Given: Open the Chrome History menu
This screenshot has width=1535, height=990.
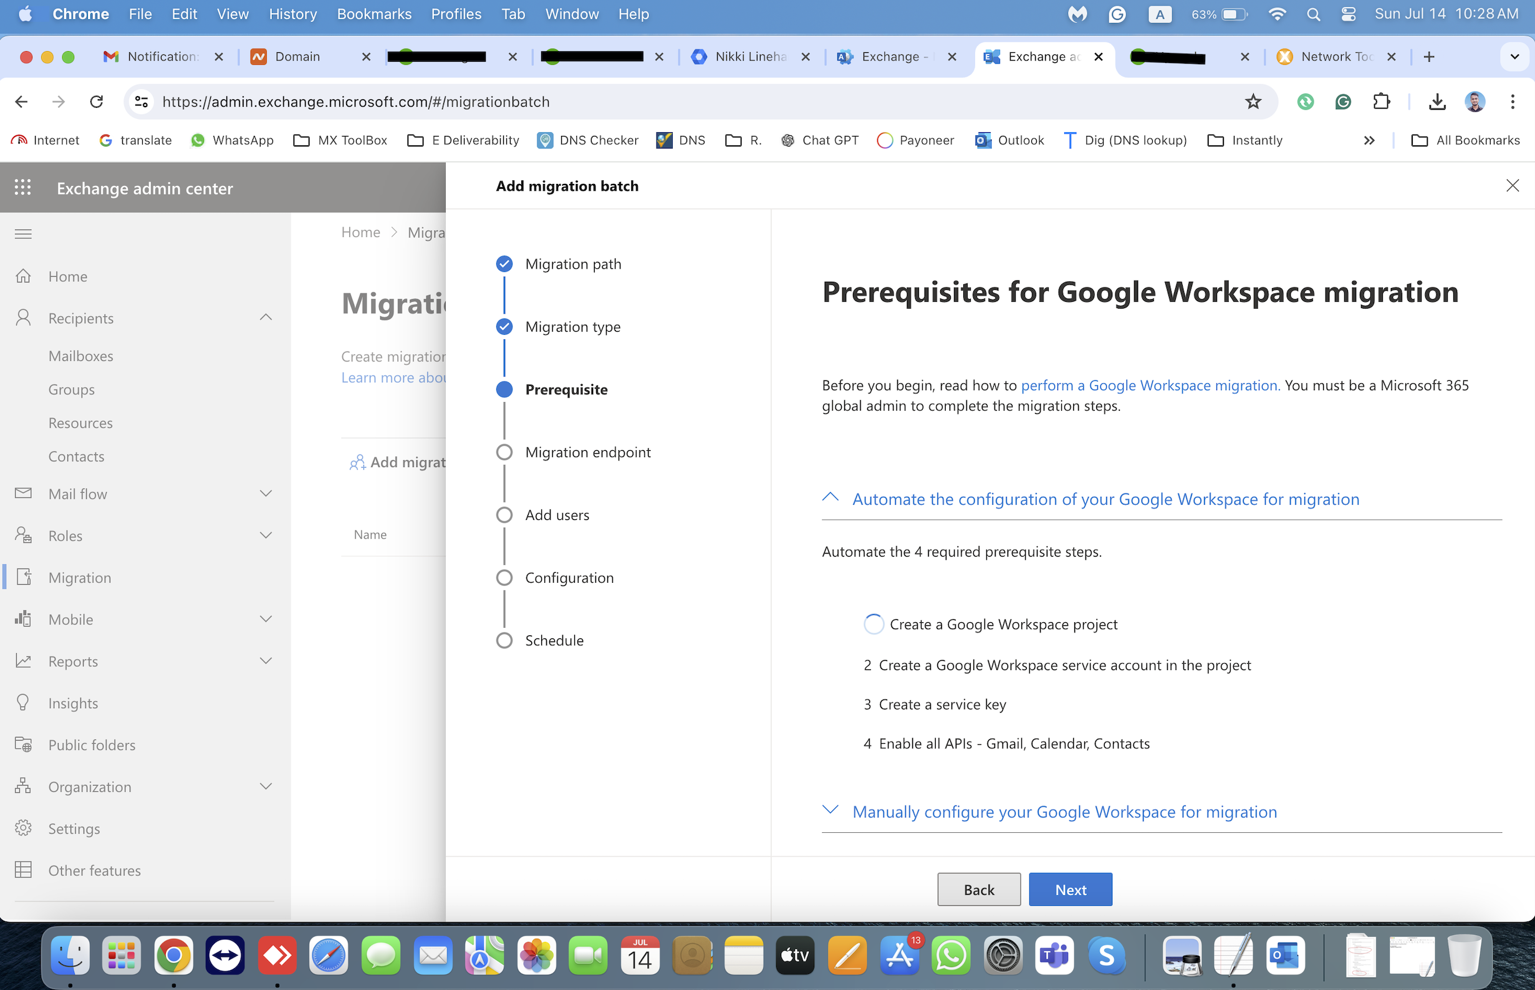Looking at the screenshot, I should pyautogui.click(x=292, y=14).
